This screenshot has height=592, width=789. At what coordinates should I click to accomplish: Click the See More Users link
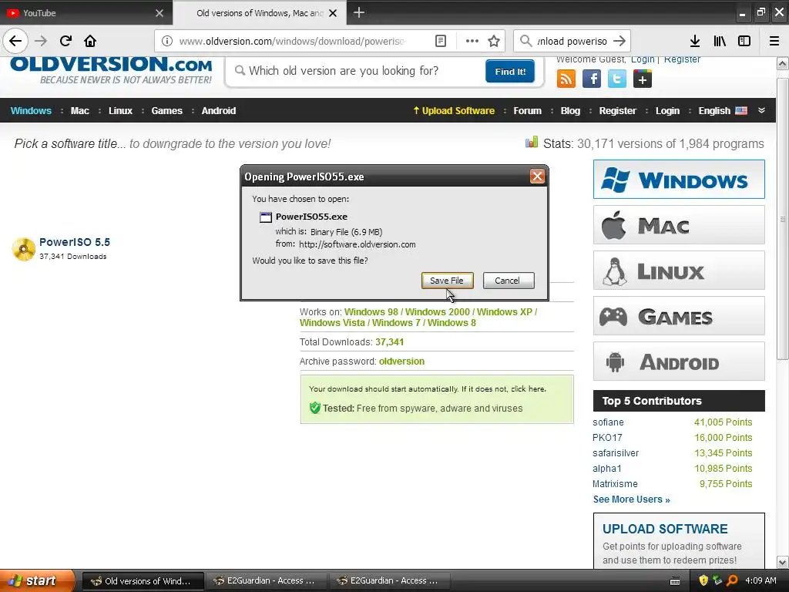[632, 499]
